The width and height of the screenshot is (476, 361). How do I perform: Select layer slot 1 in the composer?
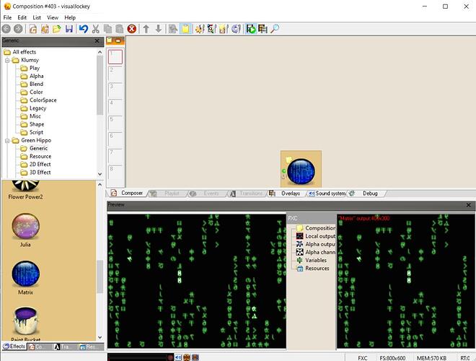pyautogui.click(x=115, y=57)
